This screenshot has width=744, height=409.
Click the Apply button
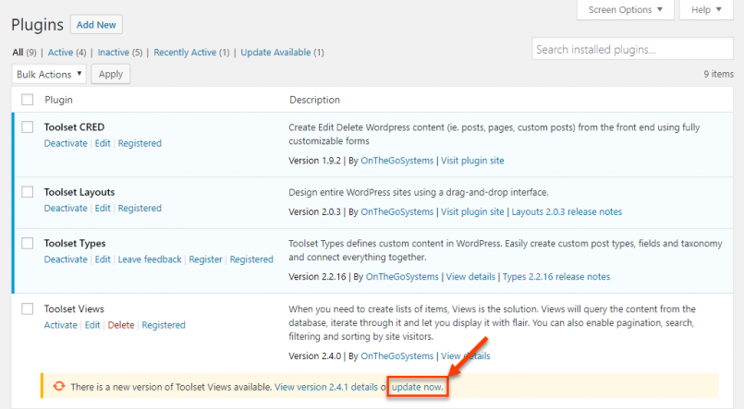(x=111, y=74)
